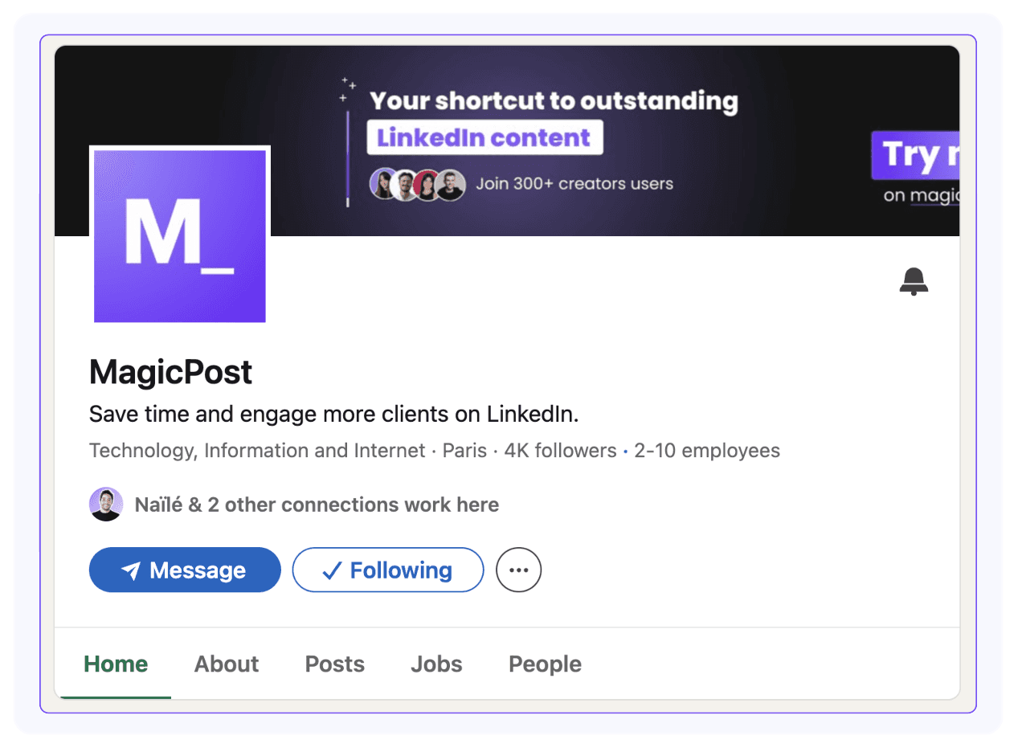Click the Try button in banner
The height and width of the screenshot is (752, 1022).
[915, 155]
